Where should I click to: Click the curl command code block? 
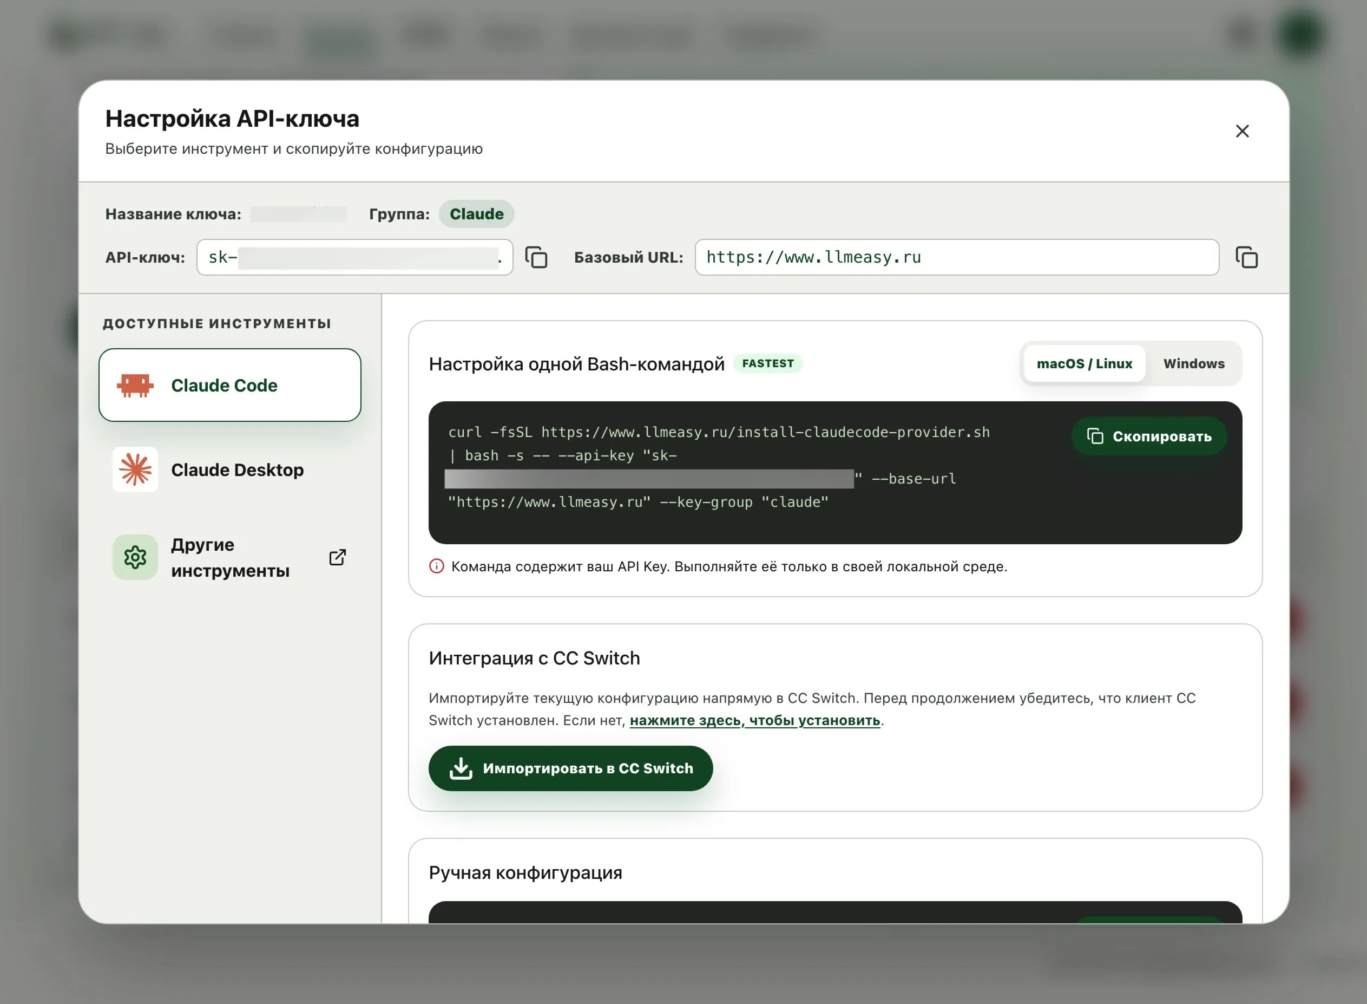coord(835,472)
